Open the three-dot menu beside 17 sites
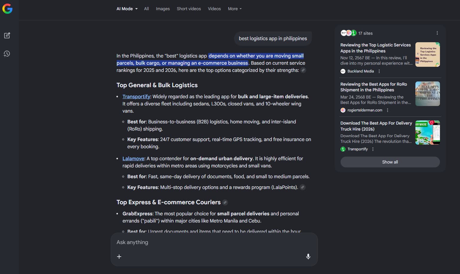The height and width of the screenshot is (274, 460). pyautogui.click(x=437, y=33)
